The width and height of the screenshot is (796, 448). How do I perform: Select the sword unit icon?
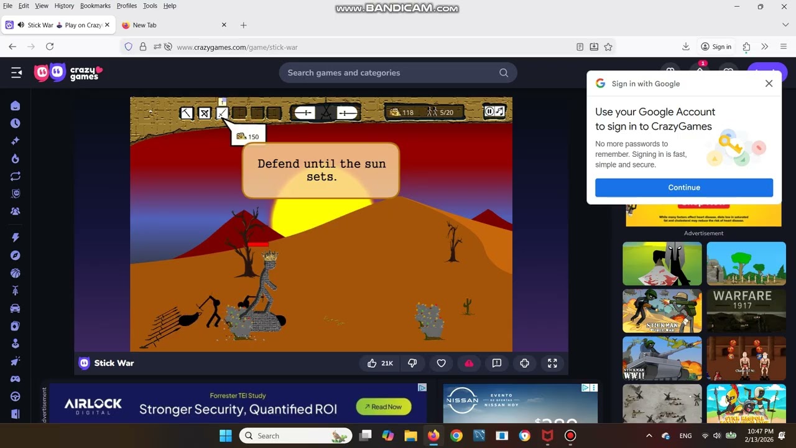coord(222,113)
